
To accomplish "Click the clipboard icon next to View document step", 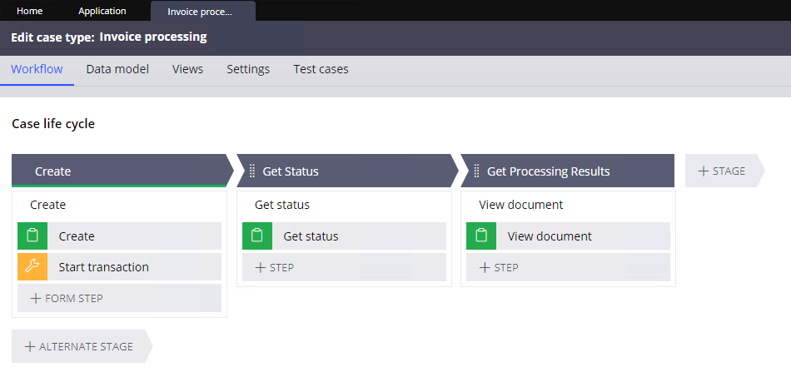I will 481,236.
